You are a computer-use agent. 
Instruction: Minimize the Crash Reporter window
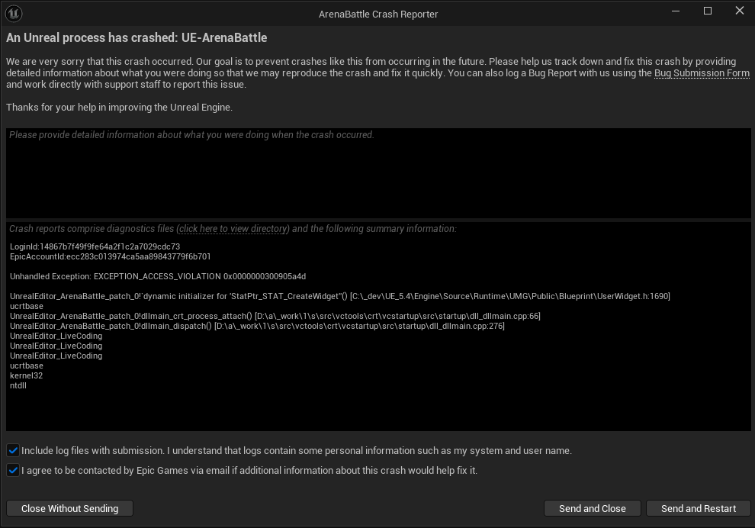(x=676, y=11)
